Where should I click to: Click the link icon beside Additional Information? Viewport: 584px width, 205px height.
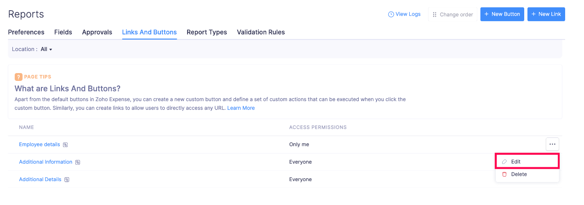(x=78, y=162)
